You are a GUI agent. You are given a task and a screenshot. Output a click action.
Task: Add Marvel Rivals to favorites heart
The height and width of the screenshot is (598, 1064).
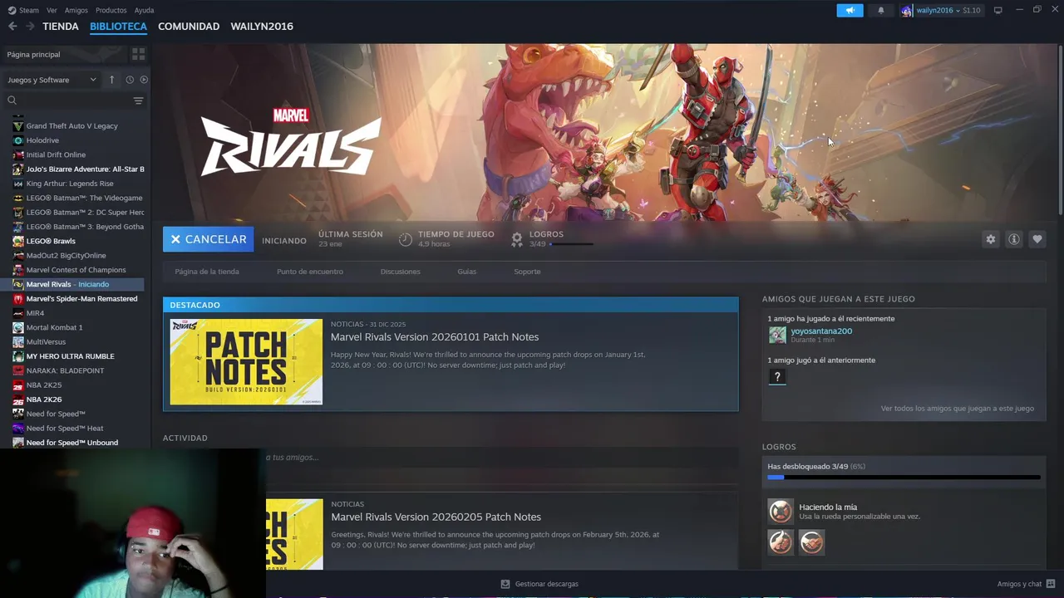click(x=1037, y=239)
